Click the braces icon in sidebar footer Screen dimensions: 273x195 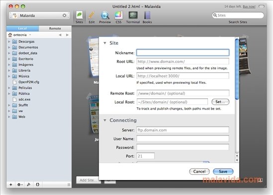click(37, 185)
